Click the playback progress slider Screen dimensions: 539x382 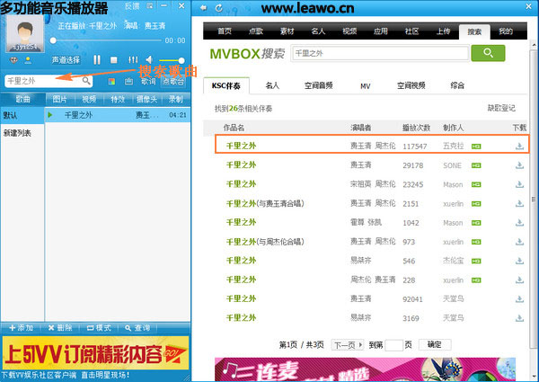click(106, 40)
